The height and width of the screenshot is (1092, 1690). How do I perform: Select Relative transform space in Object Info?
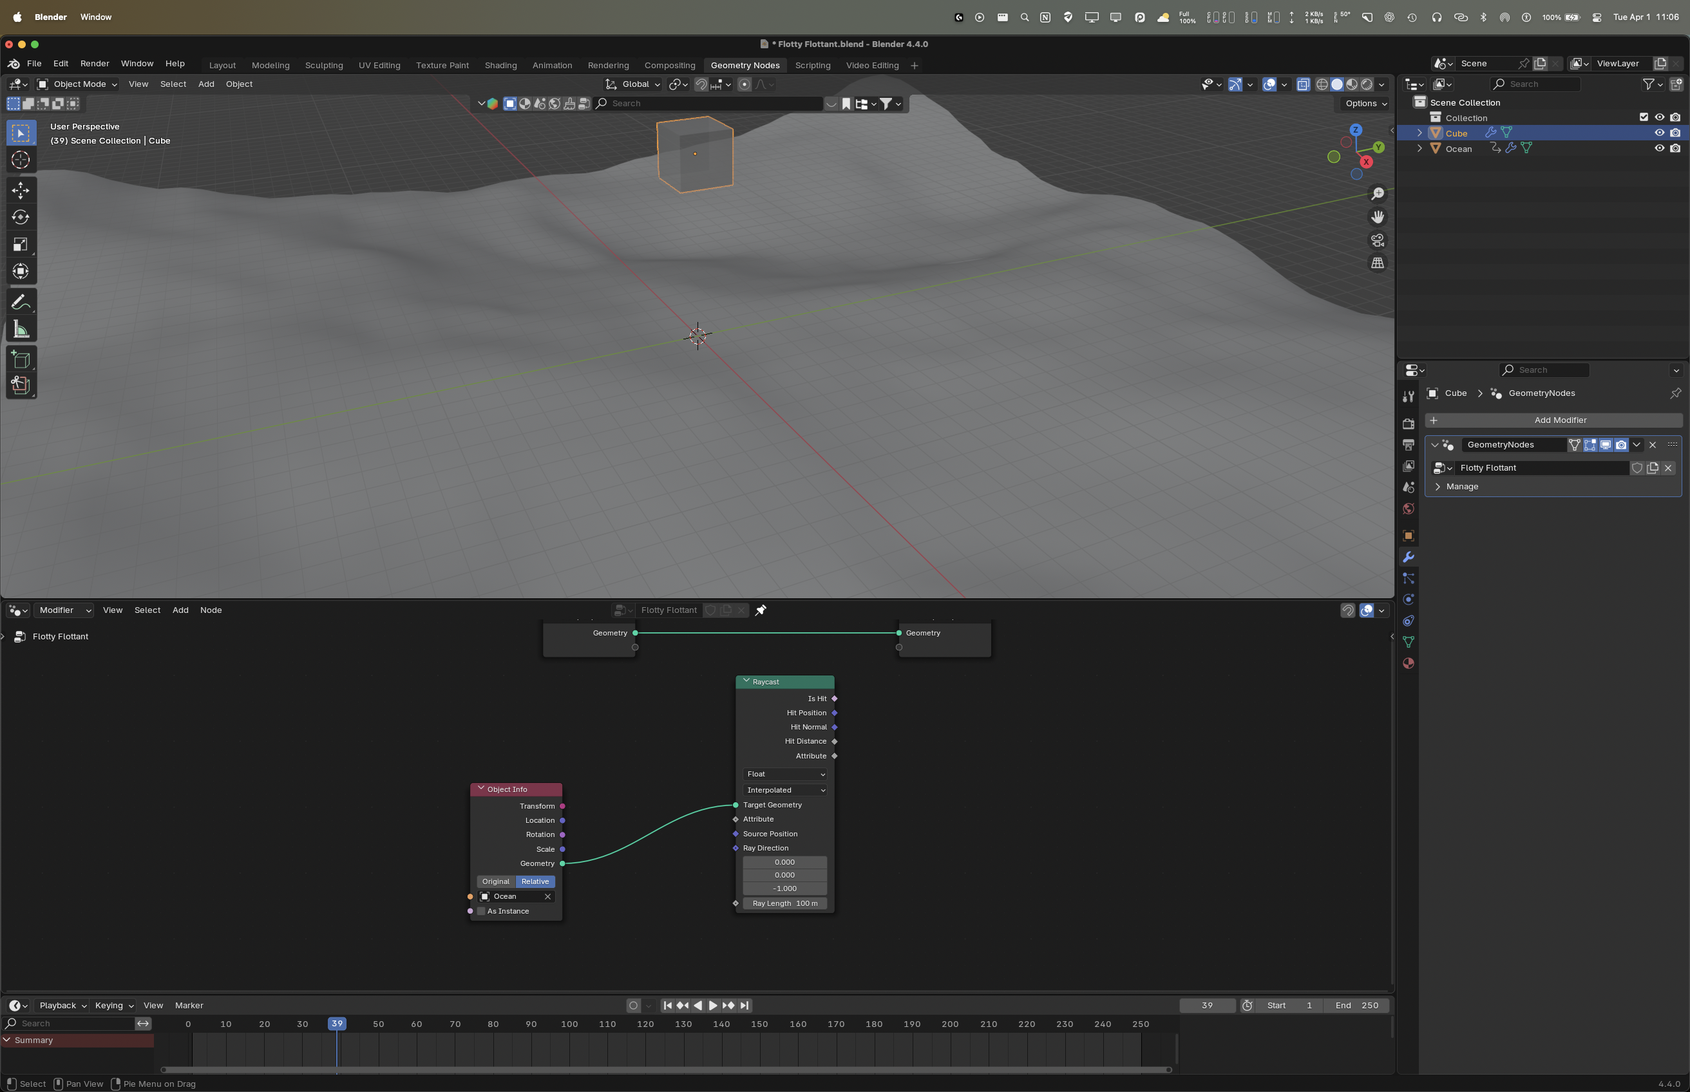535,881
